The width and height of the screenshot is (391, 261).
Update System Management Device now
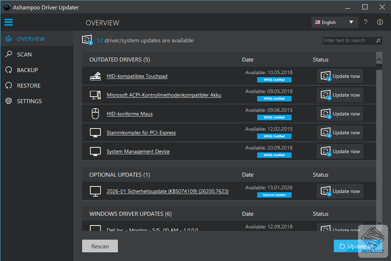(x=340, y=151)
